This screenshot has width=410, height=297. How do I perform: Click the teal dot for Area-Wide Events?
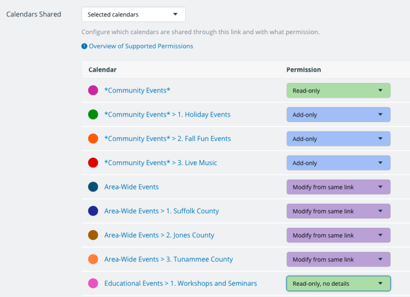93,187
